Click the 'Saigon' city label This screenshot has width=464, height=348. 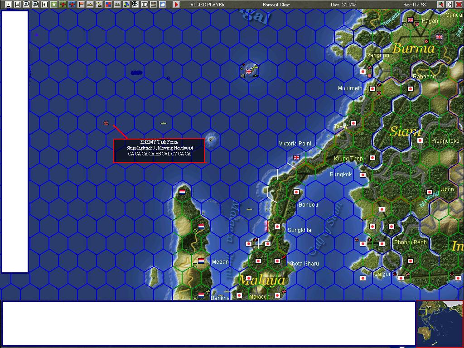382,274
